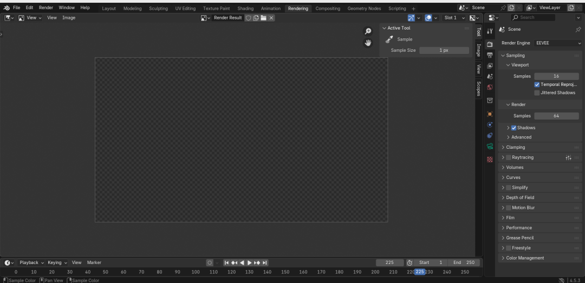This screenshot has height=283, width=585.
Task: Switch to the Compositing workspace tab
Action: click(x=328, y=8)
